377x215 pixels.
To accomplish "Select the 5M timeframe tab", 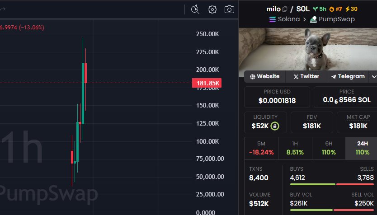I will click(261, 148).
